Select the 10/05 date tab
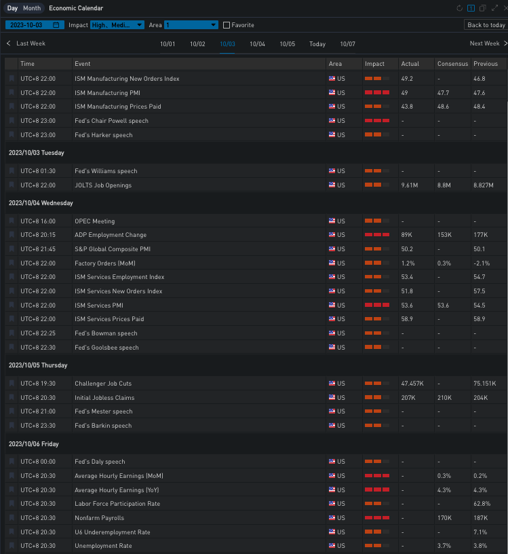Viewport: 508px width, 554px height. [x=287, y=44]
